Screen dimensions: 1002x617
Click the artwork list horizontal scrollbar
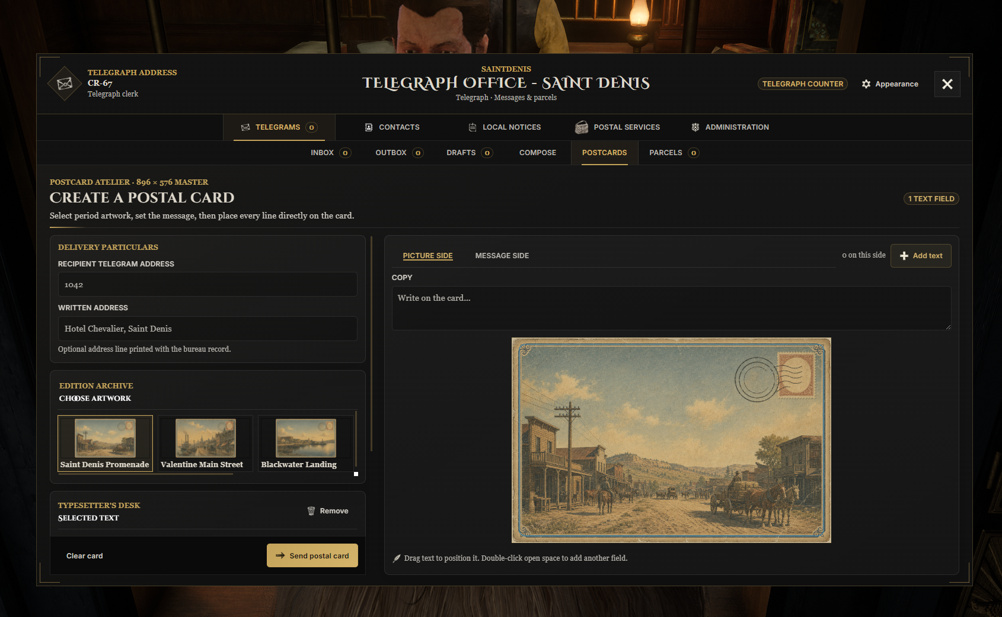(x=145, y=474)
